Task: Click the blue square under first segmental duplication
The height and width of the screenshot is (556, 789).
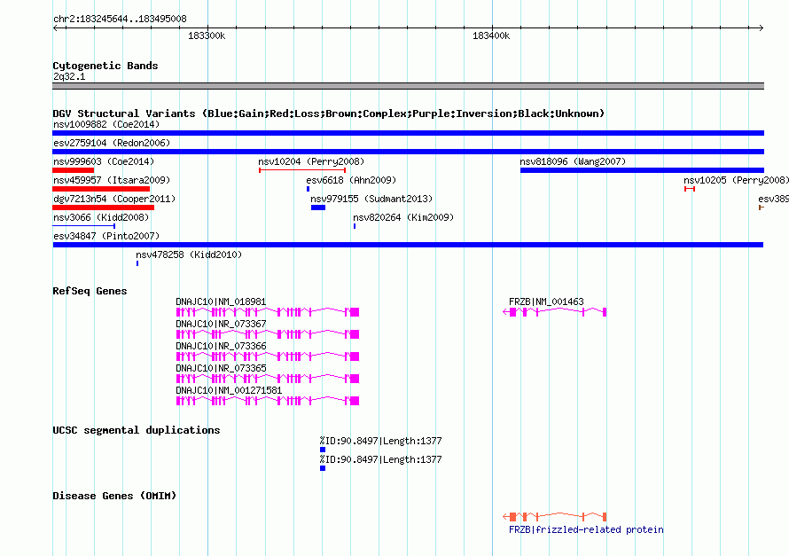Action: click(x=323, y=450)
